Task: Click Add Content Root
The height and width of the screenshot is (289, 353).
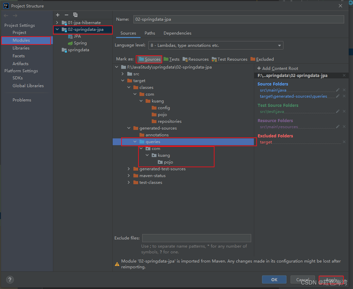Action: (x=277, y=68)
